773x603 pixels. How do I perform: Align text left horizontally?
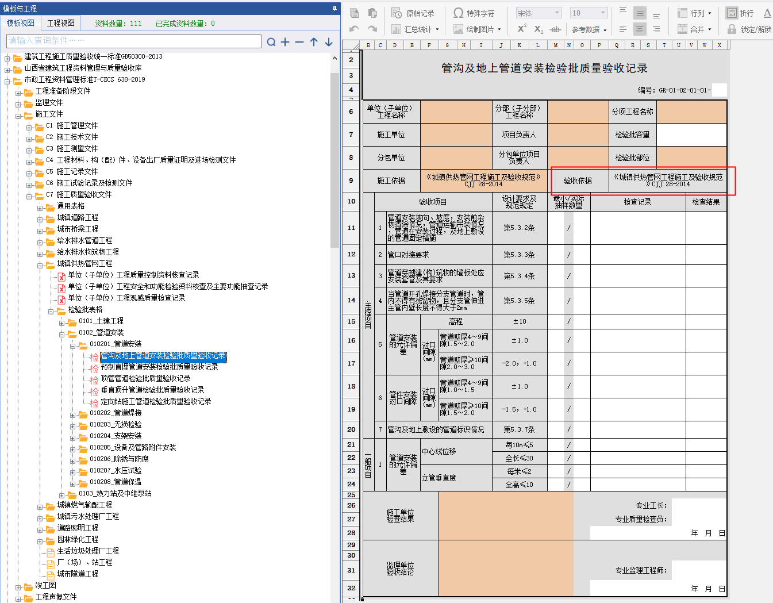(623, 29)
